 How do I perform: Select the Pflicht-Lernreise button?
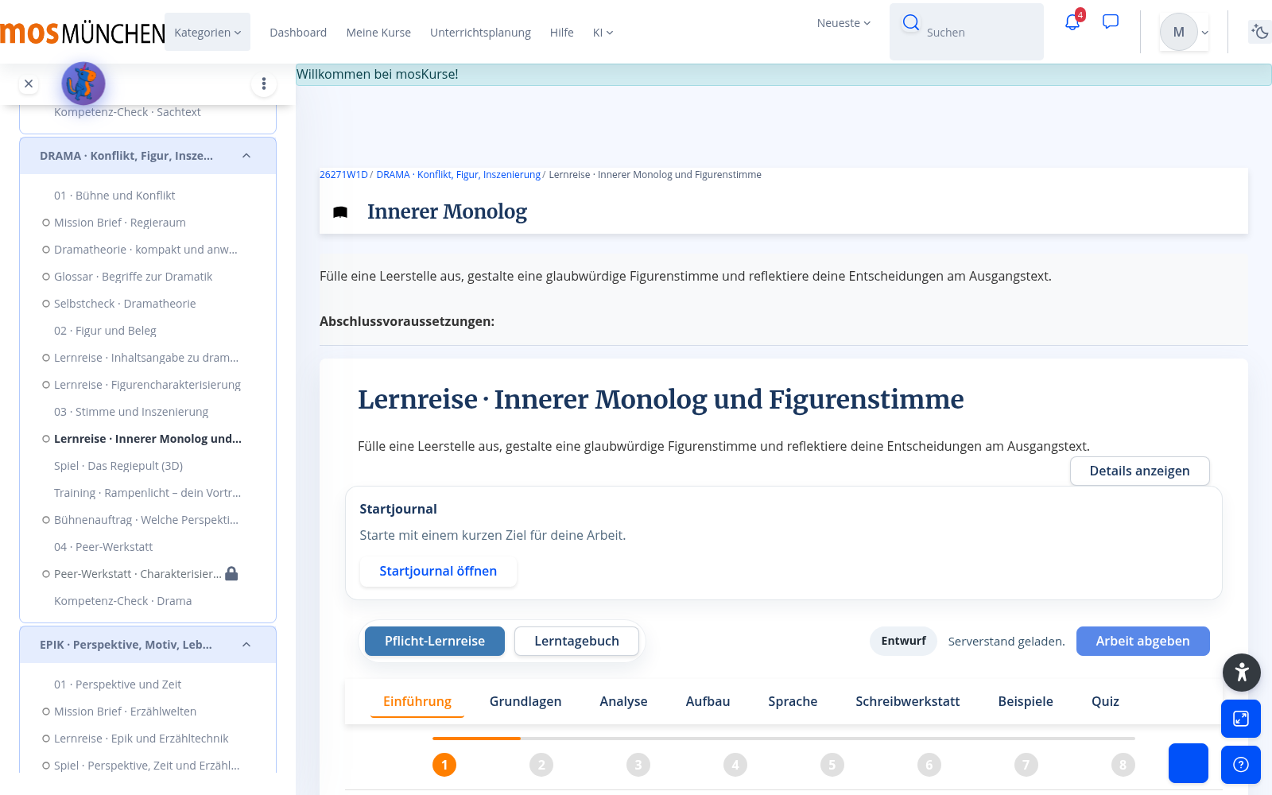click(x=435, y=641)
